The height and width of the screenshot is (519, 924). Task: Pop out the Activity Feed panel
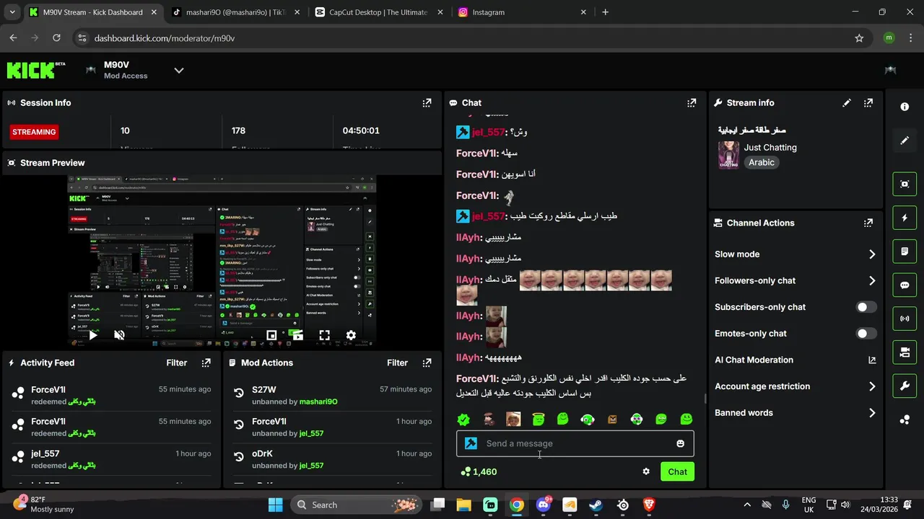tap(206, 363)
